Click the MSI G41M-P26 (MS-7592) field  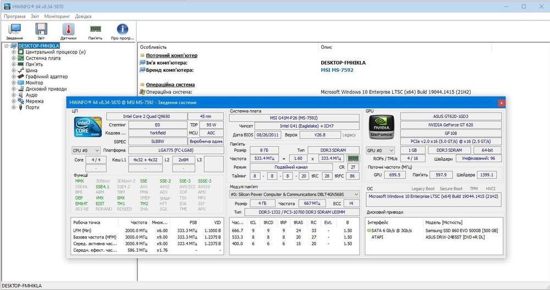coord(294,118)
